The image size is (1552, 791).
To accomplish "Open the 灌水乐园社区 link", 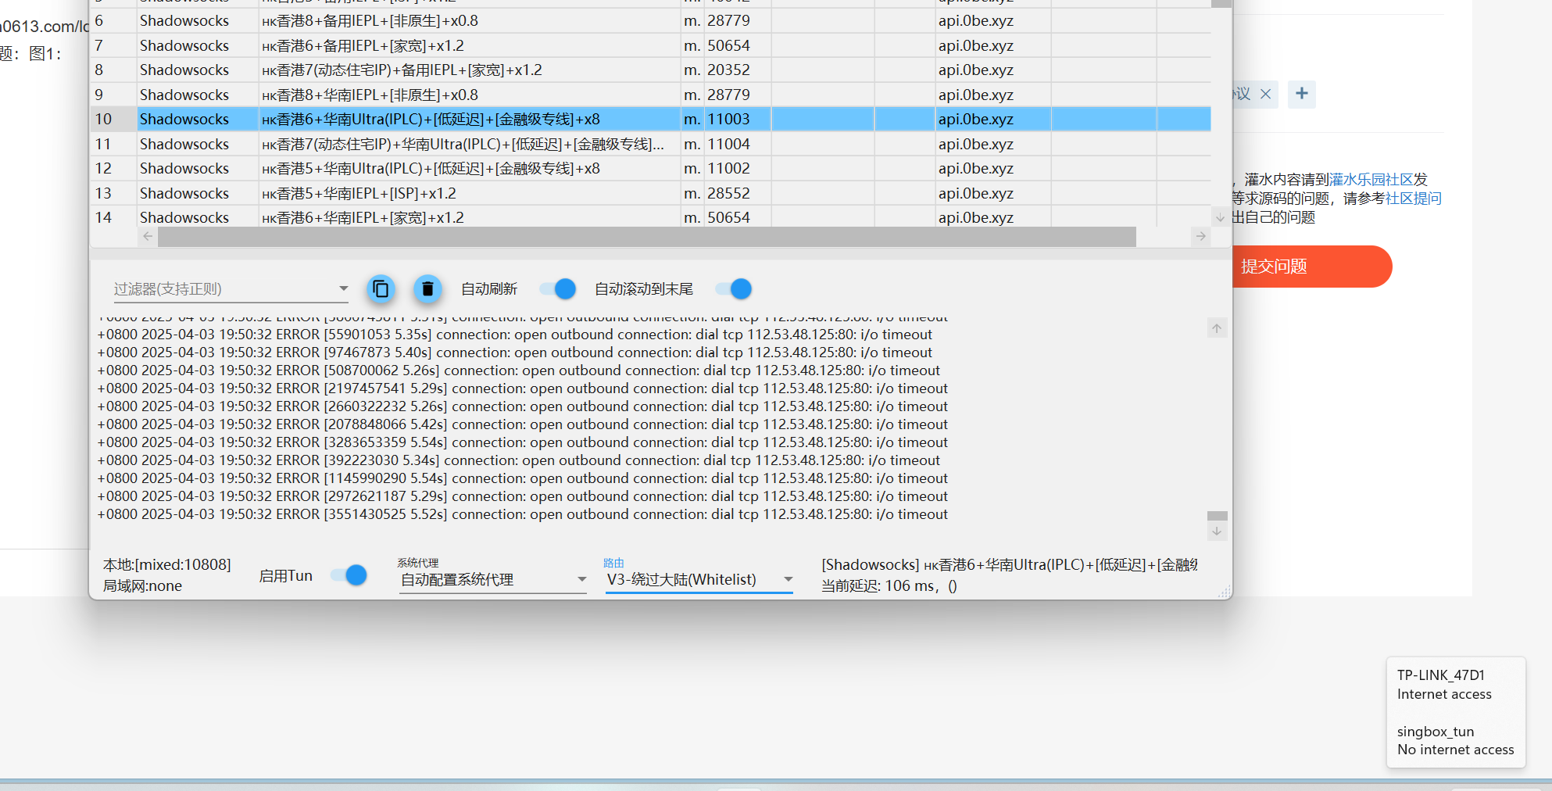I will [1371, 179].
